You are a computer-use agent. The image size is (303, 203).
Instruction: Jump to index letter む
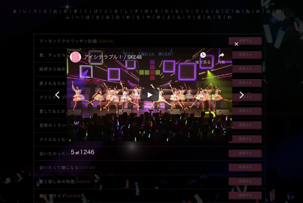pos(118,17)
